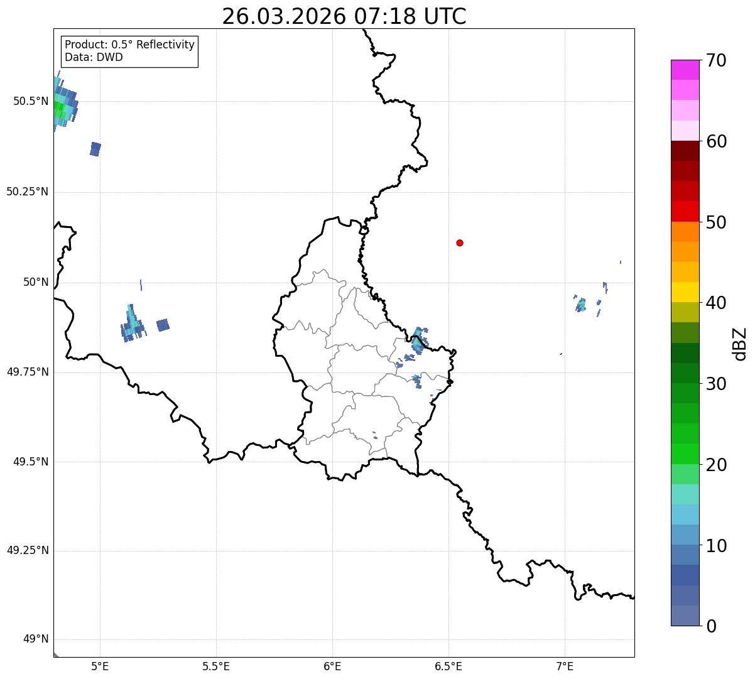Click the 49.75°N latitude label
Image resolution: width=755 pixels, height=679 pixels.
click(x=27, y=372)
